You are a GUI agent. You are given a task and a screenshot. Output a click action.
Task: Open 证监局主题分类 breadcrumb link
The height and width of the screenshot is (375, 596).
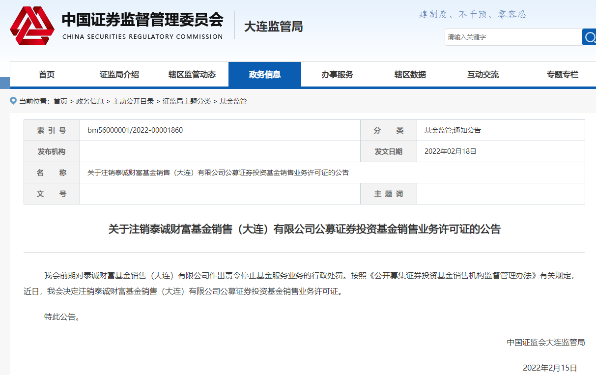[x=187, y=101]
